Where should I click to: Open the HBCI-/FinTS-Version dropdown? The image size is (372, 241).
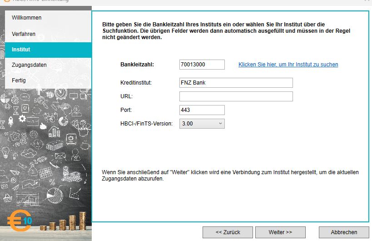(202, 124)
